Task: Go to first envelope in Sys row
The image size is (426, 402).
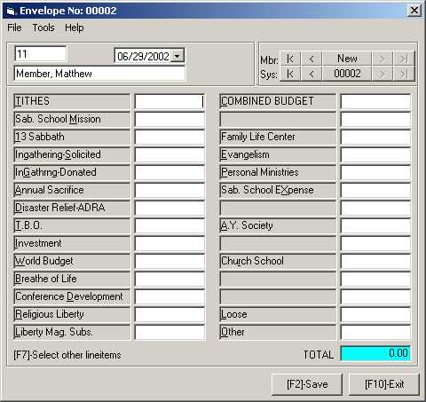Action: [x=290, y=74]
